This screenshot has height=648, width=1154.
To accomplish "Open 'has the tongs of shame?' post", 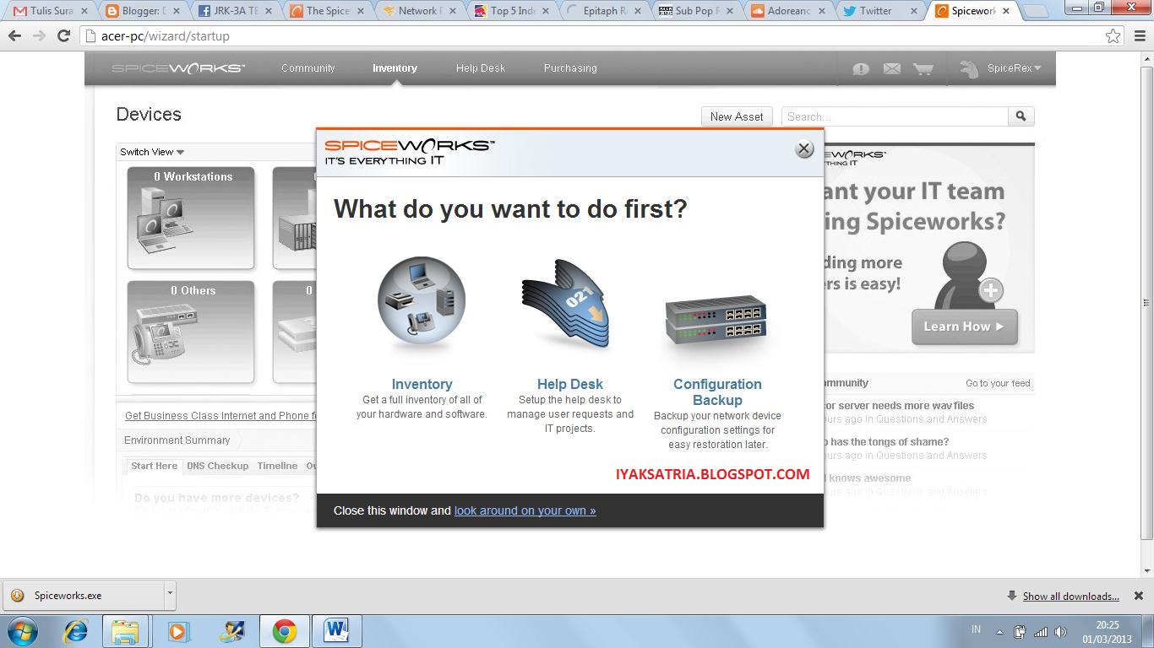I will [x=886, y=441].
